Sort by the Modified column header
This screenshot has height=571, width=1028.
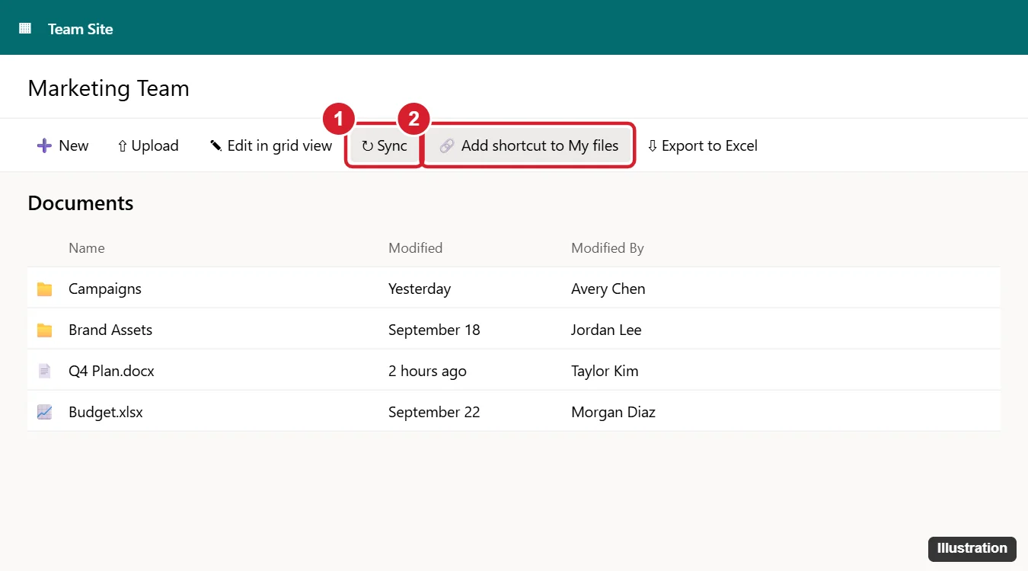click(x=415, y=248)
